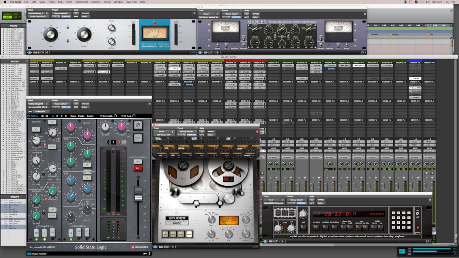Click the pink HF gain knob in SSL

tap(71, 127)
